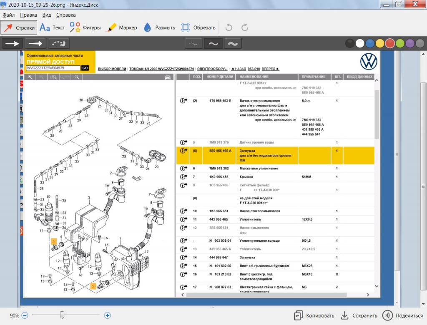Open the Правка menu
The height and width of the screenshot is (325, 427).
pyautogui.click(x=28, y=15)
